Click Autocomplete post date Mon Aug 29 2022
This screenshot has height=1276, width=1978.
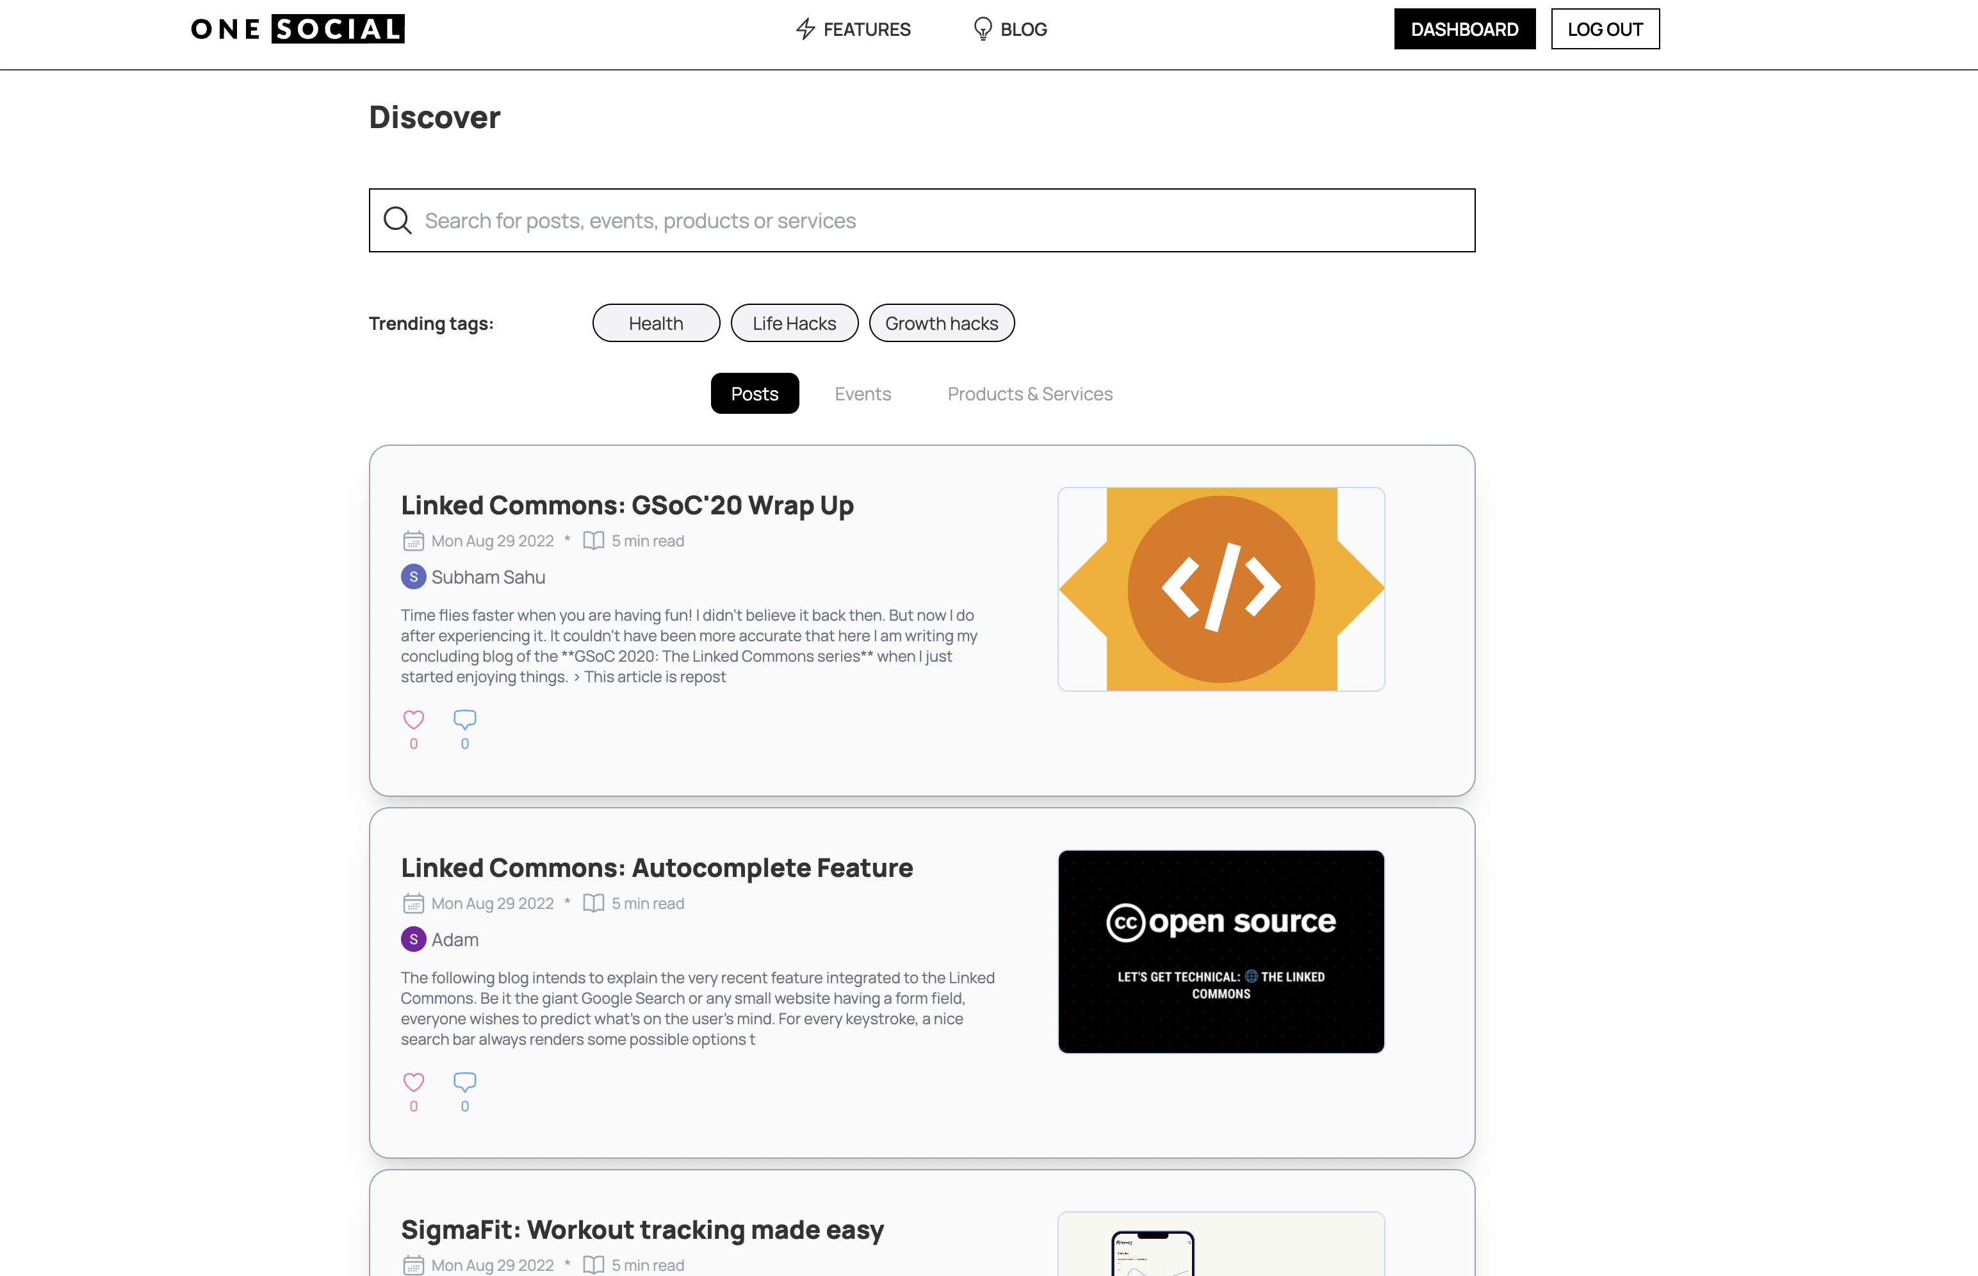click(x=492, y=903)
